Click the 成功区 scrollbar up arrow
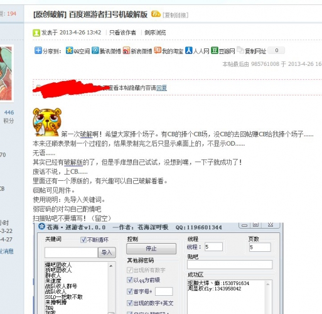Screen dimensions: 322x314 click(x=268, y=284)
